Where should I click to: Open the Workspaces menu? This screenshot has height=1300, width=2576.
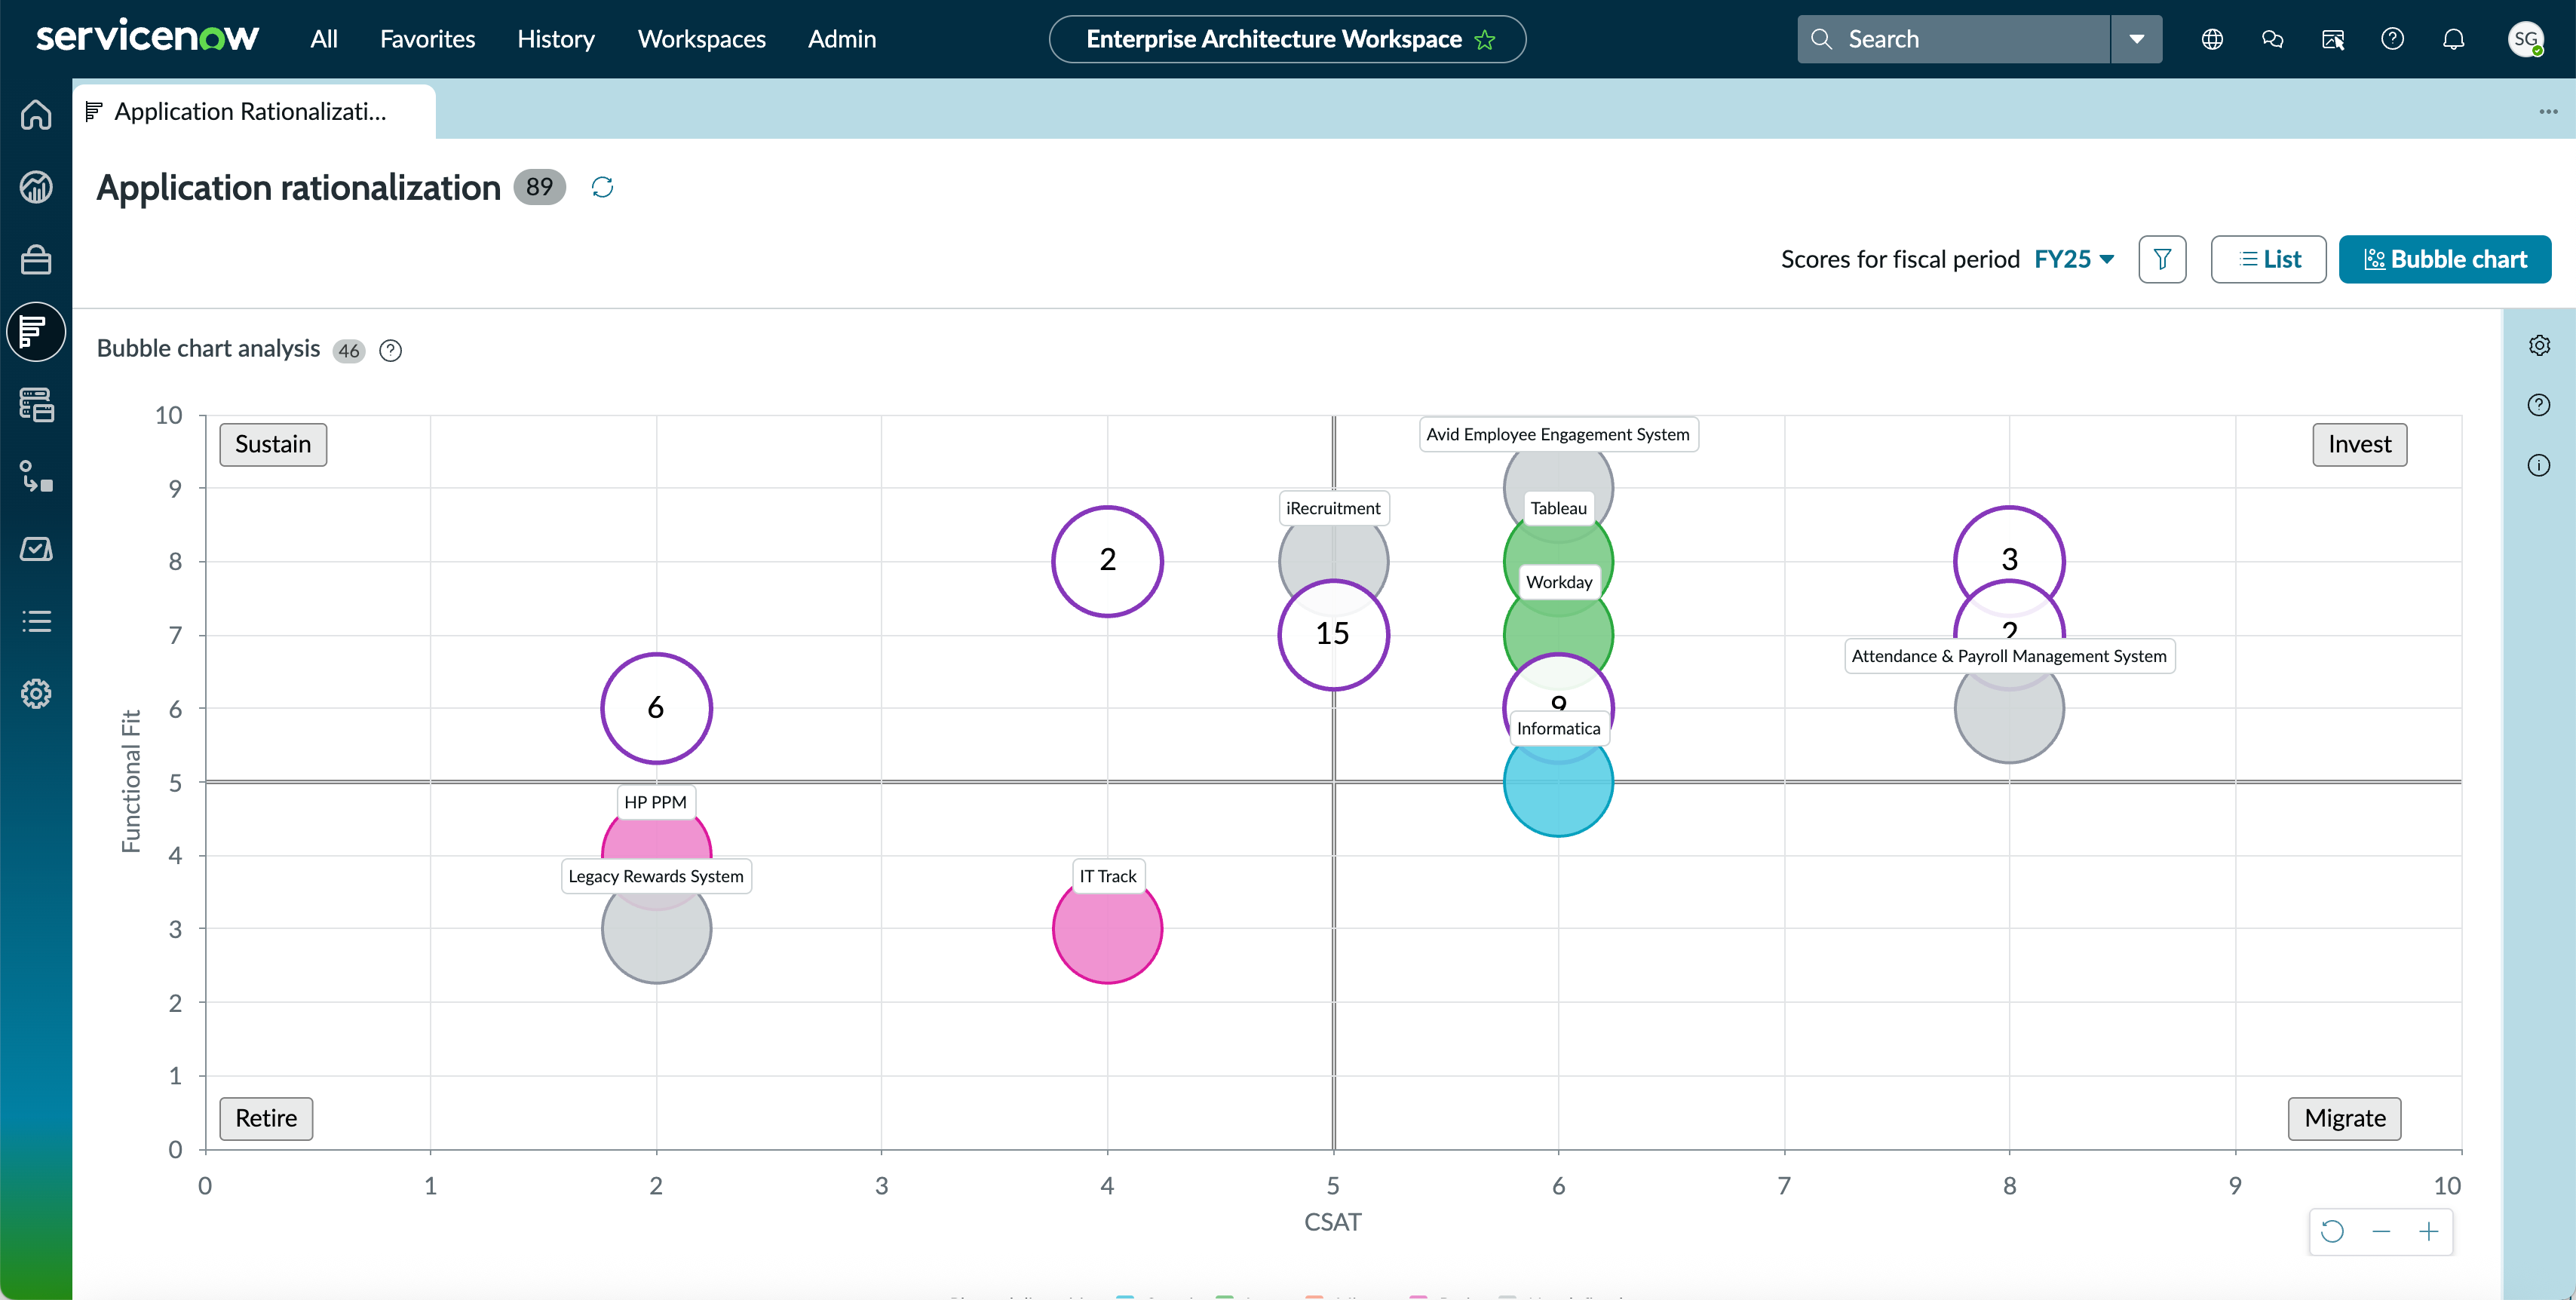point(702,39)
